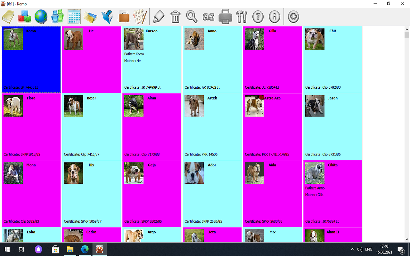Click the vertical scrollbar down arrow
Image resolution: width=410 pixels, height=256 pixels.
coord(407,239)
